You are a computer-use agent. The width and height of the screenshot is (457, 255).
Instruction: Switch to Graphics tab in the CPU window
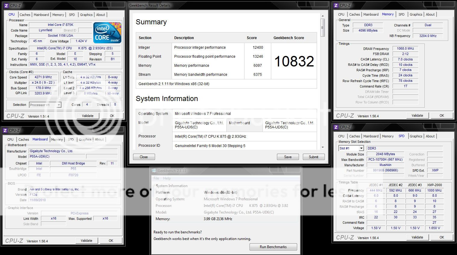(86, 15)
